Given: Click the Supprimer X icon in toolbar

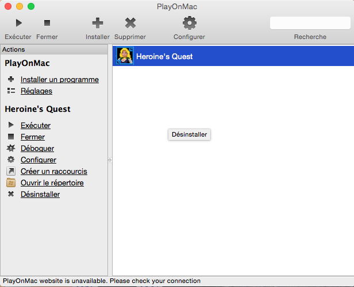Looking at the screenshot, I should [130, 23].
